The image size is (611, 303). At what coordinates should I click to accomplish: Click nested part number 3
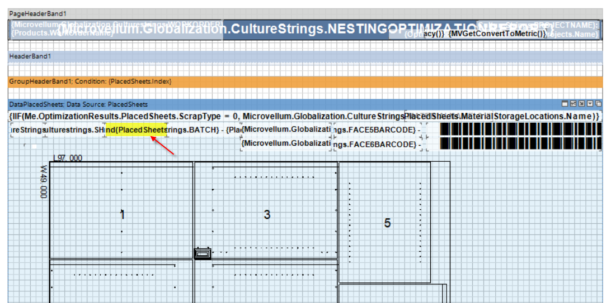click(267, 214)
